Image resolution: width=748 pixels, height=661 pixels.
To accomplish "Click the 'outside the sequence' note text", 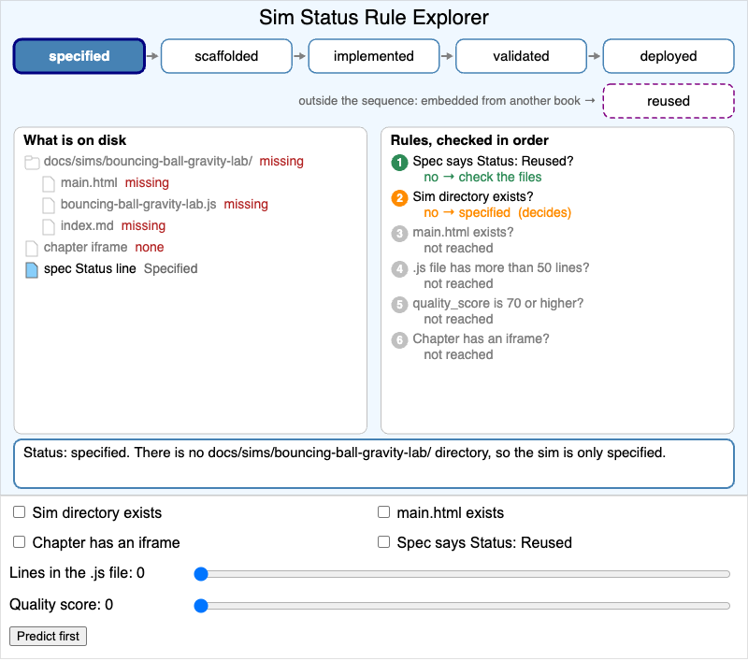I will pyautogui.click(x=447, y=101).
